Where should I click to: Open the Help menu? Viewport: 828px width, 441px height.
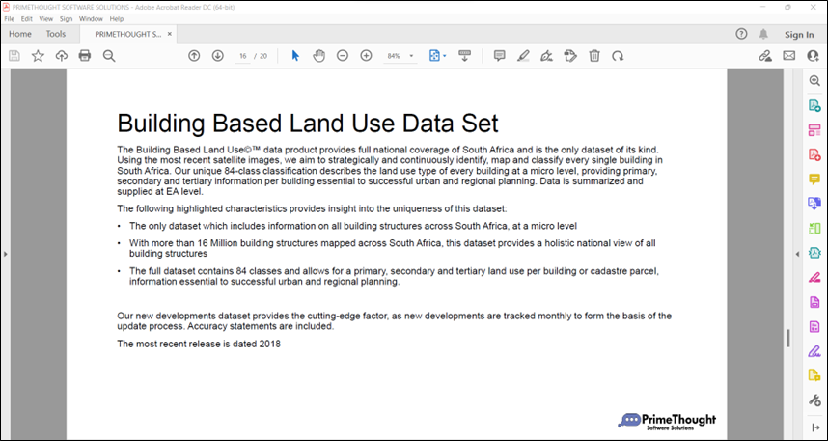coord(117,19)
